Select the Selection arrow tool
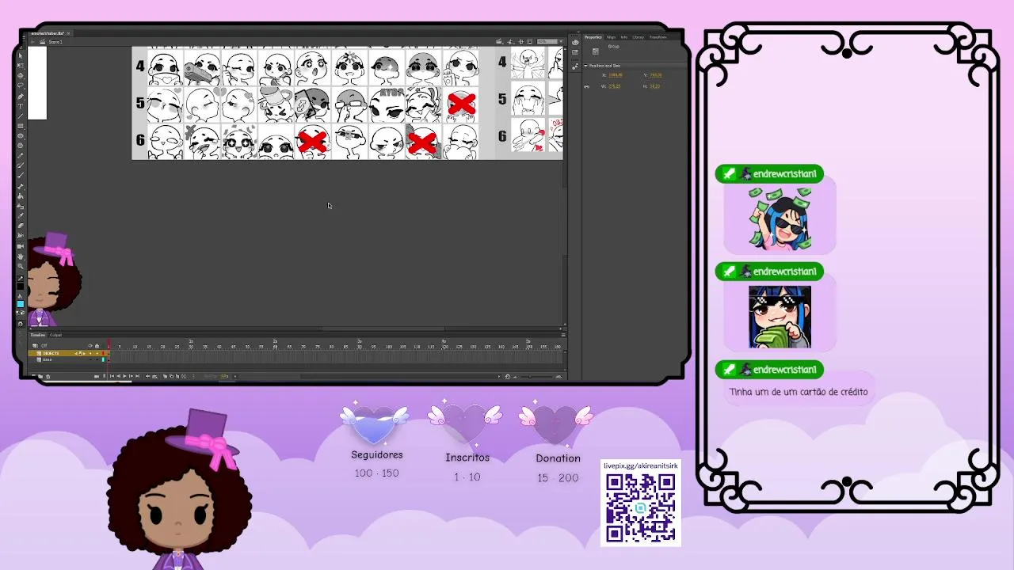This screenshot has height=570, width=1014. point(21,55)
